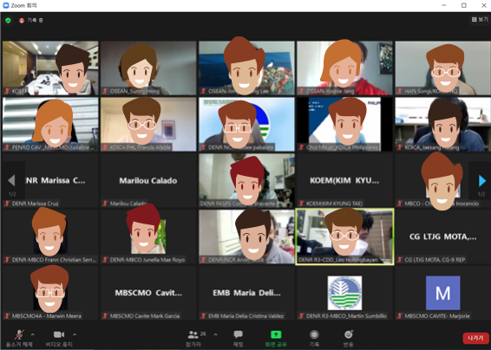Select the highlighted DENR R3-CDD Leo video tile
491x350 pixels.
tap(344, 237)
